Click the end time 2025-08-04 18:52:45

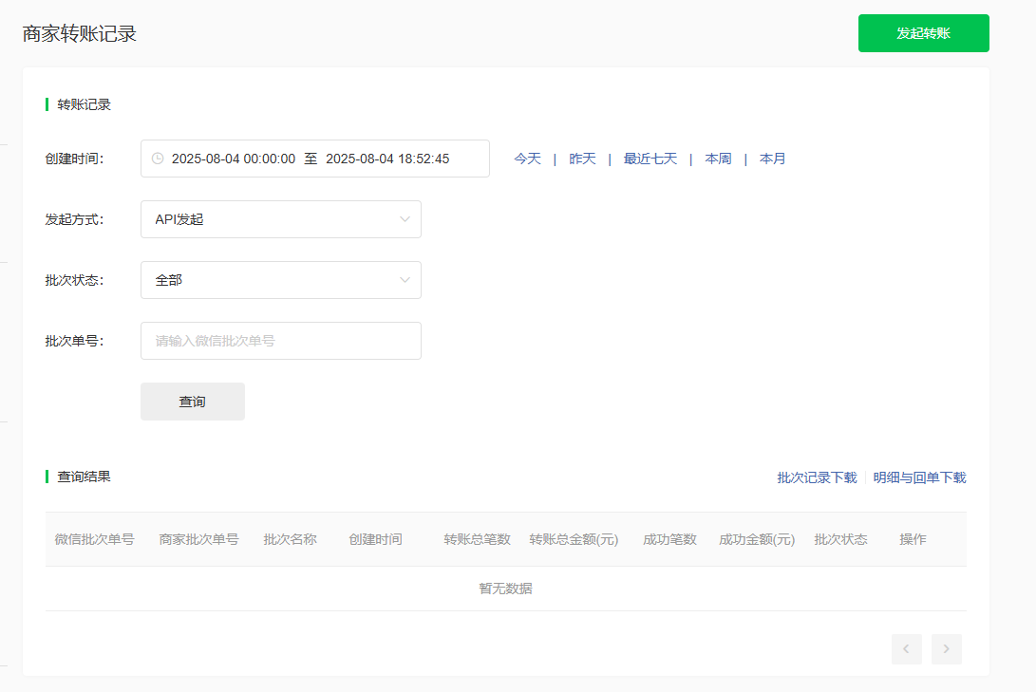[x=387, y=159]
